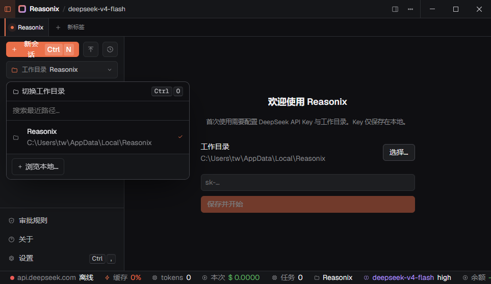Open the three-dots more options menu

pyautogui.click(x=410, y=9)
